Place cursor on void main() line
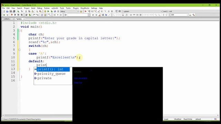 31,27
